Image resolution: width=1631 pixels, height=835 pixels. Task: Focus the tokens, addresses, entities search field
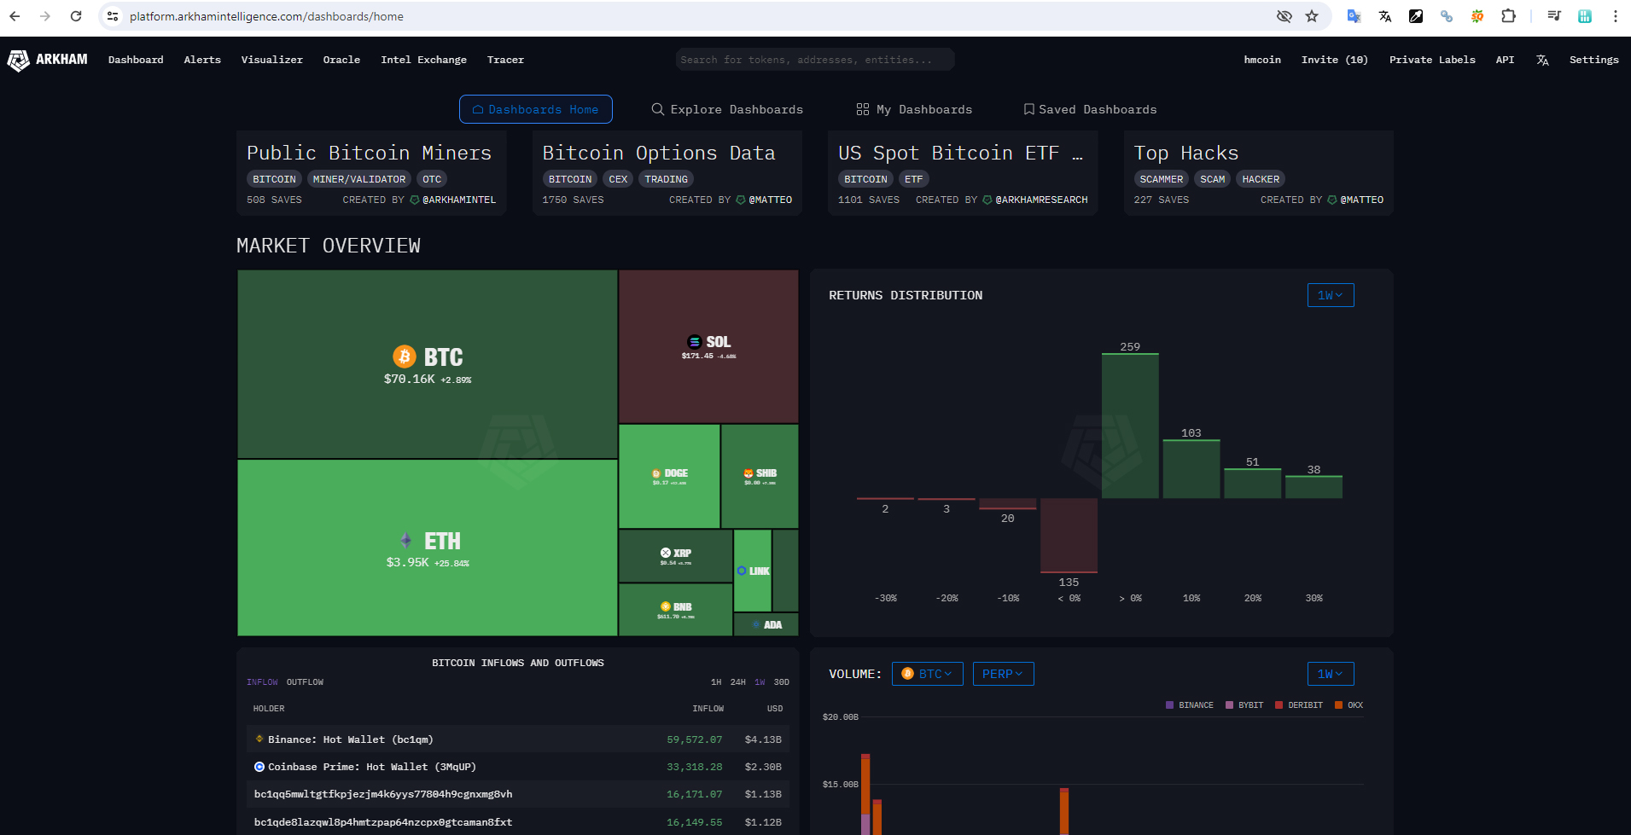click(814, 60)
